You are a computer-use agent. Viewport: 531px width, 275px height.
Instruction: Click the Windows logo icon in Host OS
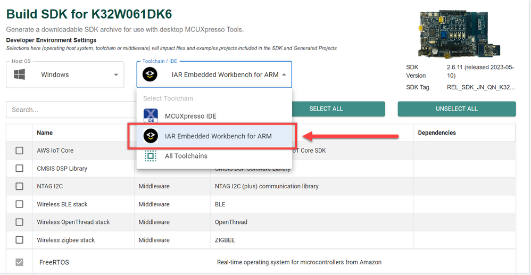pos(21,75)
